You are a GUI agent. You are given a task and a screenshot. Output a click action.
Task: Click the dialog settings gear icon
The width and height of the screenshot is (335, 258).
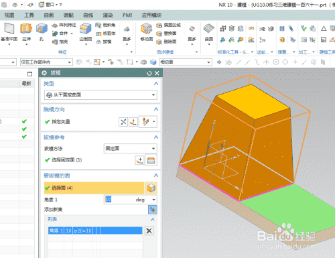[44, 73]
